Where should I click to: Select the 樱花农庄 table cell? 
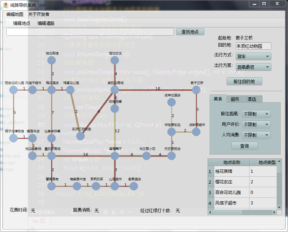[x=232, y=182]
